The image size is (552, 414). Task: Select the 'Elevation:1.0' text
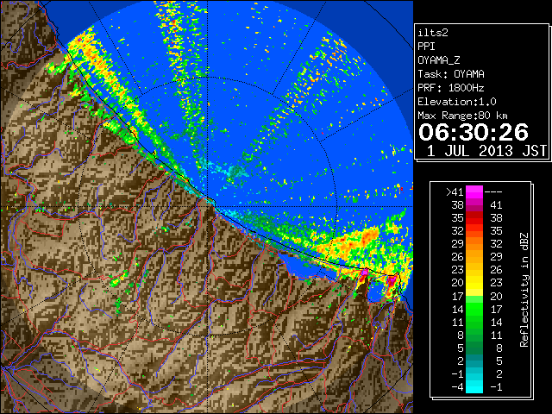(457, 102)
